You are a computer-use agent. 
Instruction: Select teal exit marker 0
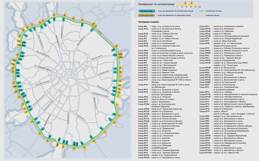tap(115, 69)
